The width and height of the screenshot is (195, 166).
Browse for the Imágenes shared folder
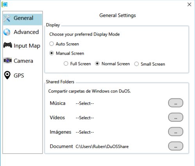(x=175, y=132)
